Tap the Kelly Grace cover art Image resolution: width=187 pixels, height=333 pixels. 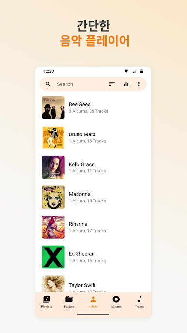tap(53, 167)
